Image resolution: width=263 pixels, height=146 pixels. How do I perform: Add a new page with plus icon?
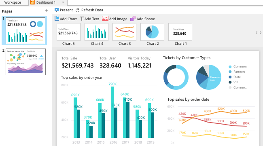click(x=47, y=11)
